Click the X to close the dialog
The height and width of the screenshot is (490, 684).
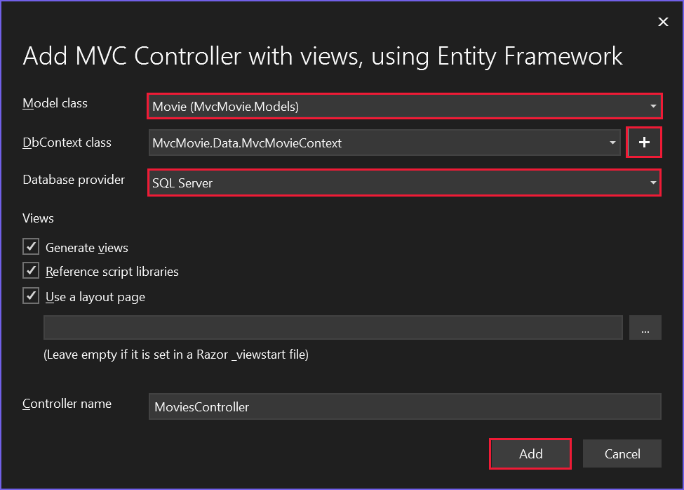point(663,21)
